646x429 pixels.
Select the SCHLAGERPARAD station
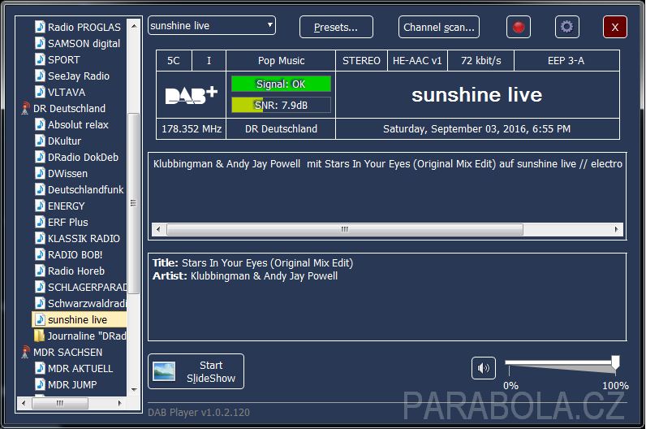pyautogui.click(x=87, y=287)
